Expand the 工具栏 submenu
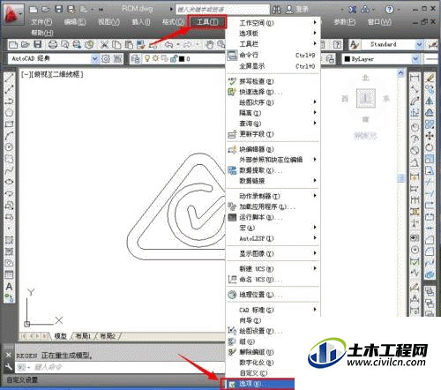This screenshot has height=390, width=441. tap(273, 44)
